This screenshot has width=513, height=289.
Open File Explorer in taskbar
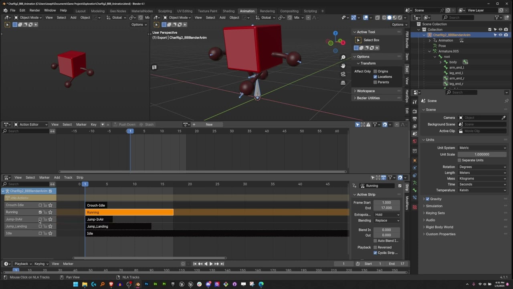pyautogui.click(x=85, y=284)
